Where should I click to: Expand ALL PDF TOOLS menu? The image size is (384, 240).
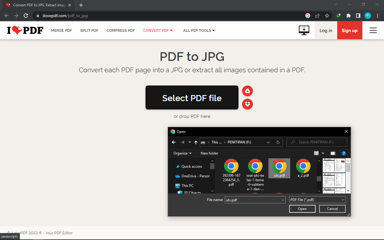(x=199, y=30)
